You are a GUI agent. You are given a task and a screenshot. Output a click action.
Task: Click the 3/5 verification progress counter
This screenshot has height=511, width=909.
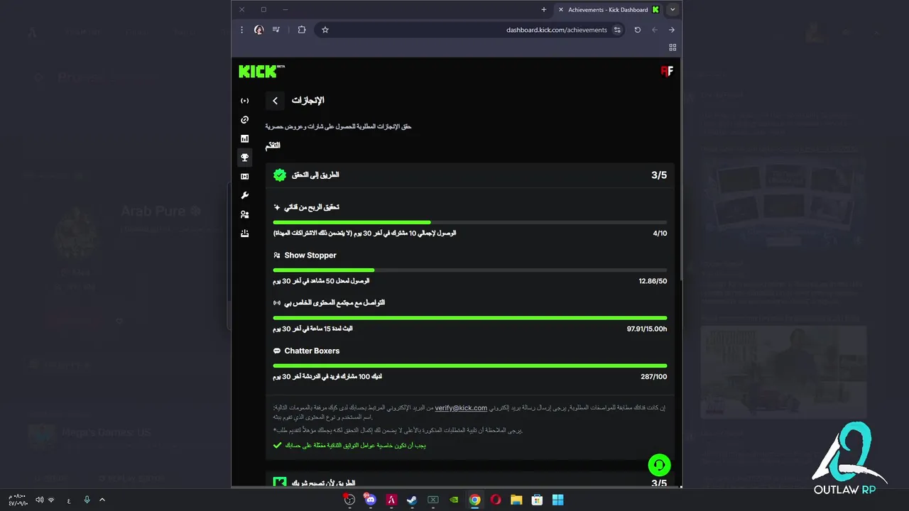pos(659,175)
